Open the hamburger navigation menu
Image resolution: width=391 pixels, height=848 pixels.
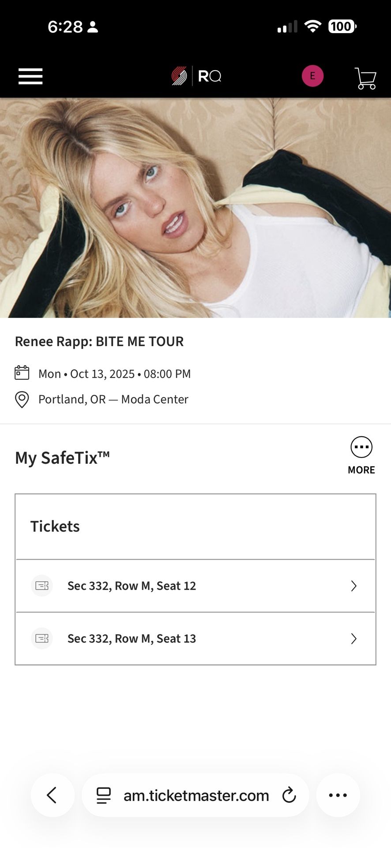pos(30,76)
